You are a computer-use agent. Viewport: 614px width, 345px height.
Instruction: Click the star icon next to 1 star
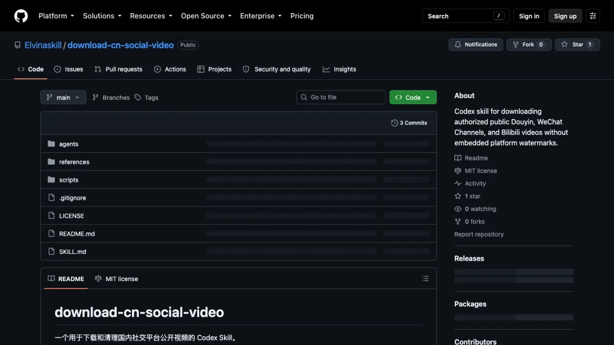[x=458, y=196]
